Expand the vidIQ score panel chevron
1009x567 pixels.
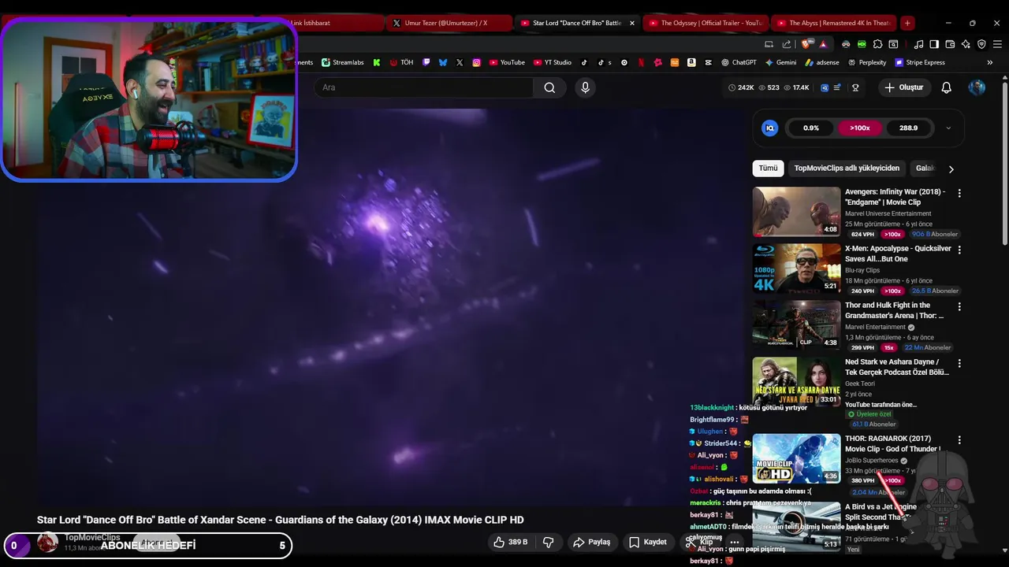click(948, 128)
